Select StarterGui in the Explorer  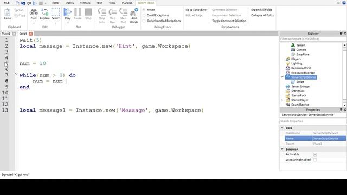coord(298,91)
